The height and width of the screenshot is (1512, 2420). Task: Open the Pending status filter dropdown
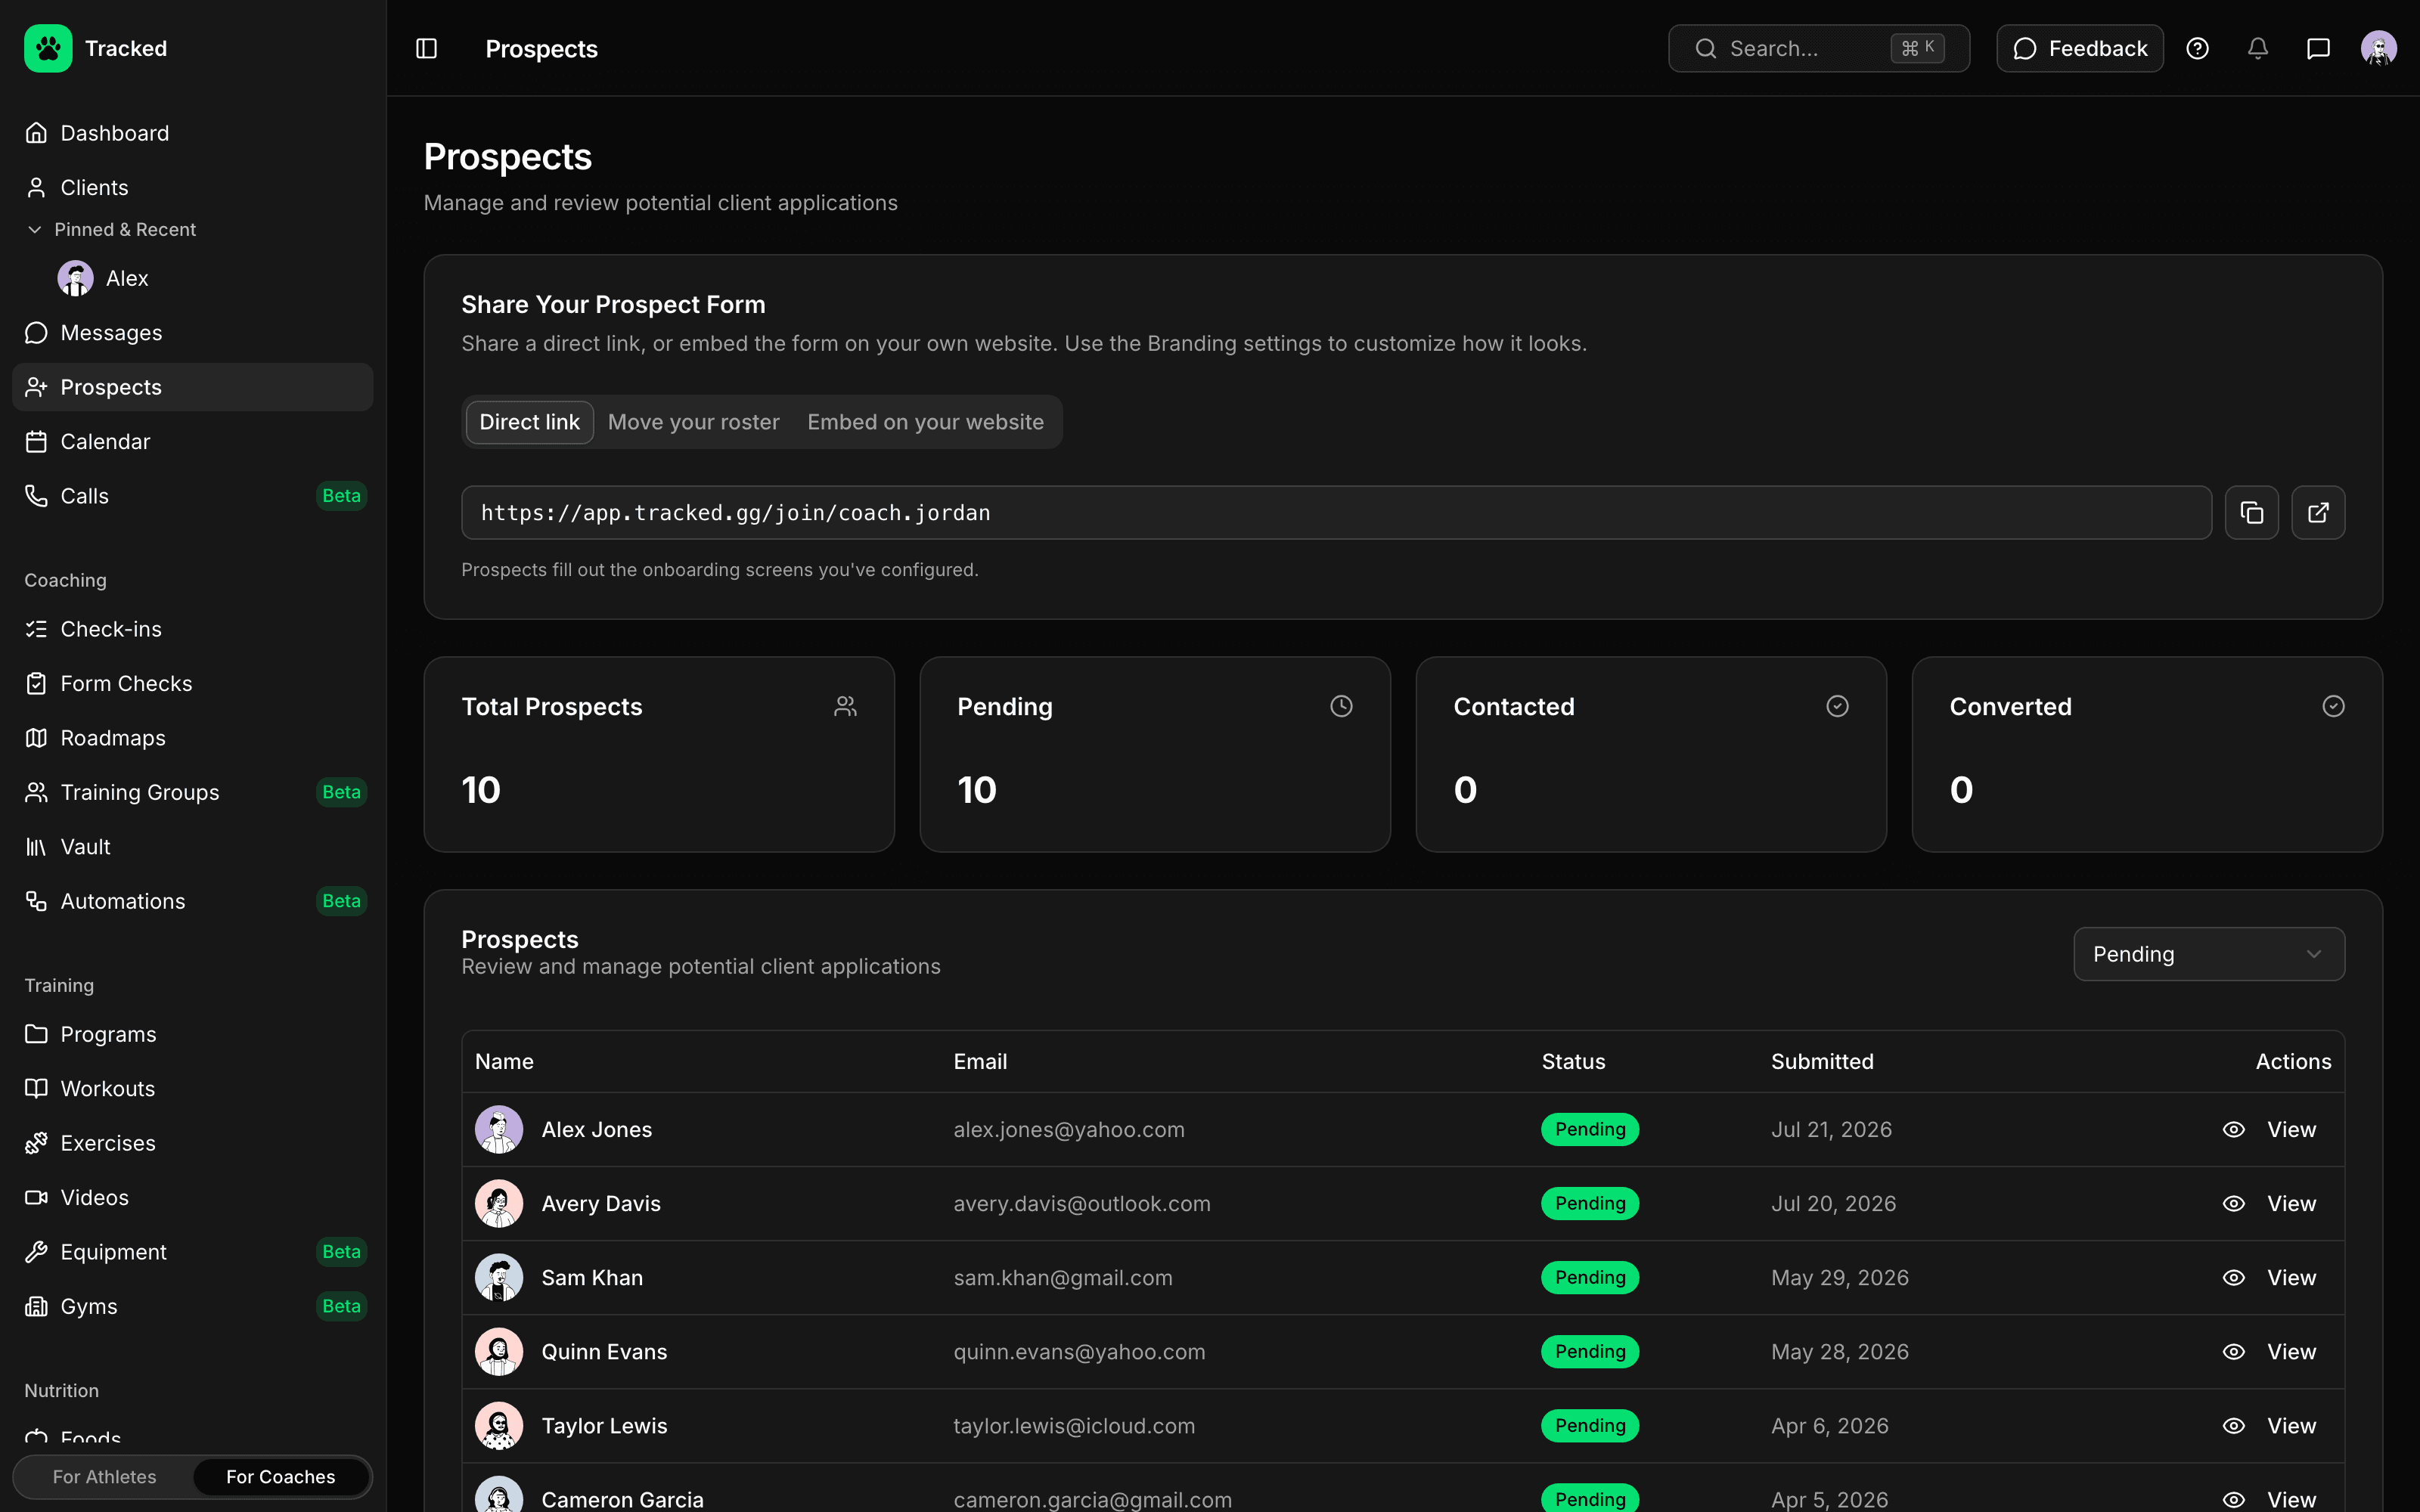pyautogui.click(x=2209, y=954)
